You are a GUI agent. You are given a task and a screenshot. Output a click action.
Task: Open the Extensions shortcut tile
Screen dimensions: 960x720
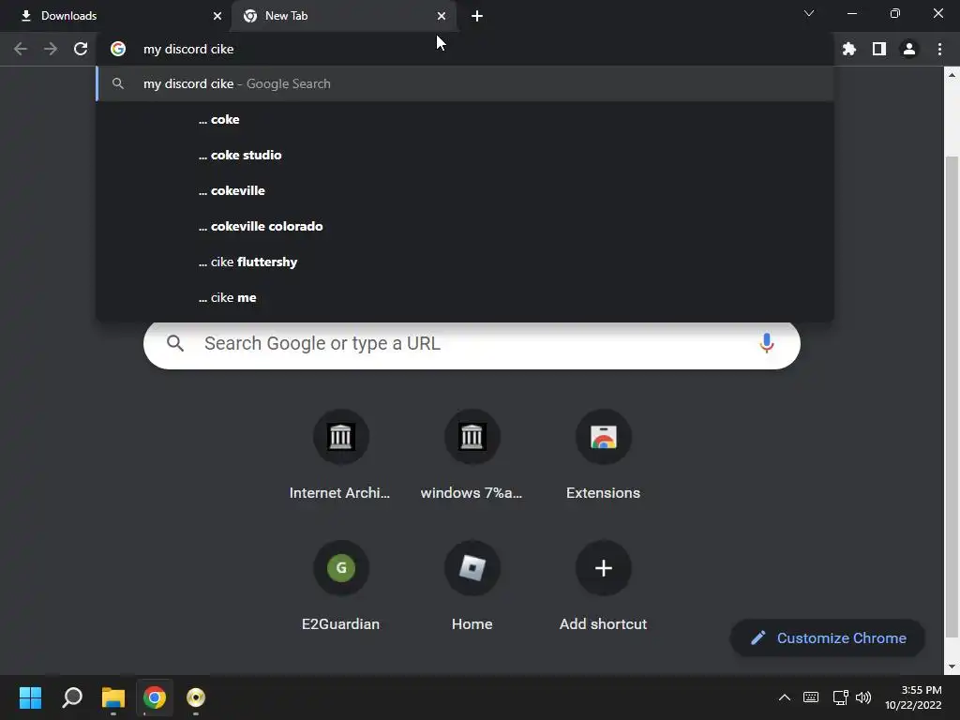pyautogui.click(x=603, y=455)
